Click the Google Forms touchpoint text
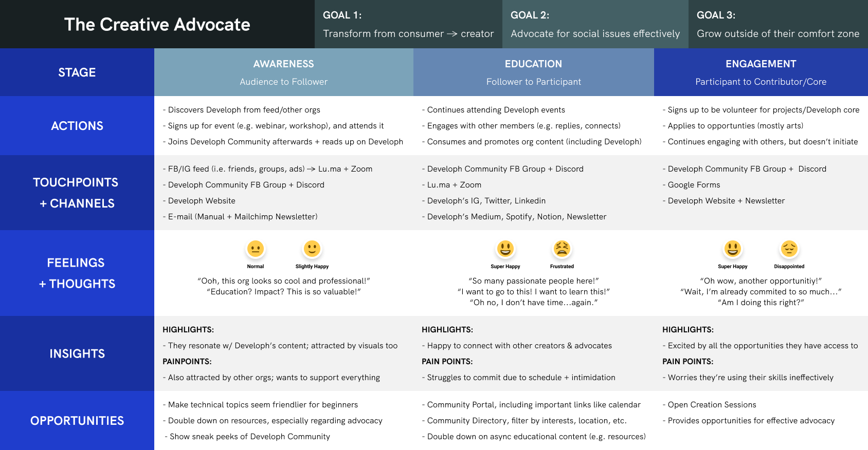This screenshot has width=868, height=450. pos(694,185)
